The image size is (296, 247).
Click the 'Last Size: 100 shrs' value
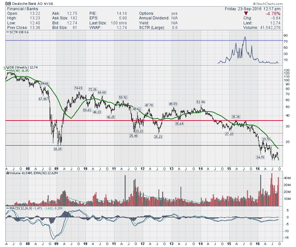point(119,23)
